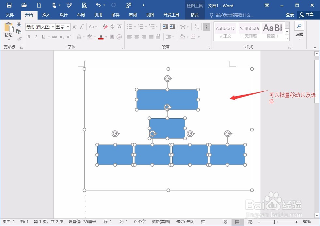Open bullet list dropdown arrow
Viewport: 320px width, 226px height.
(x=135, y=27)
